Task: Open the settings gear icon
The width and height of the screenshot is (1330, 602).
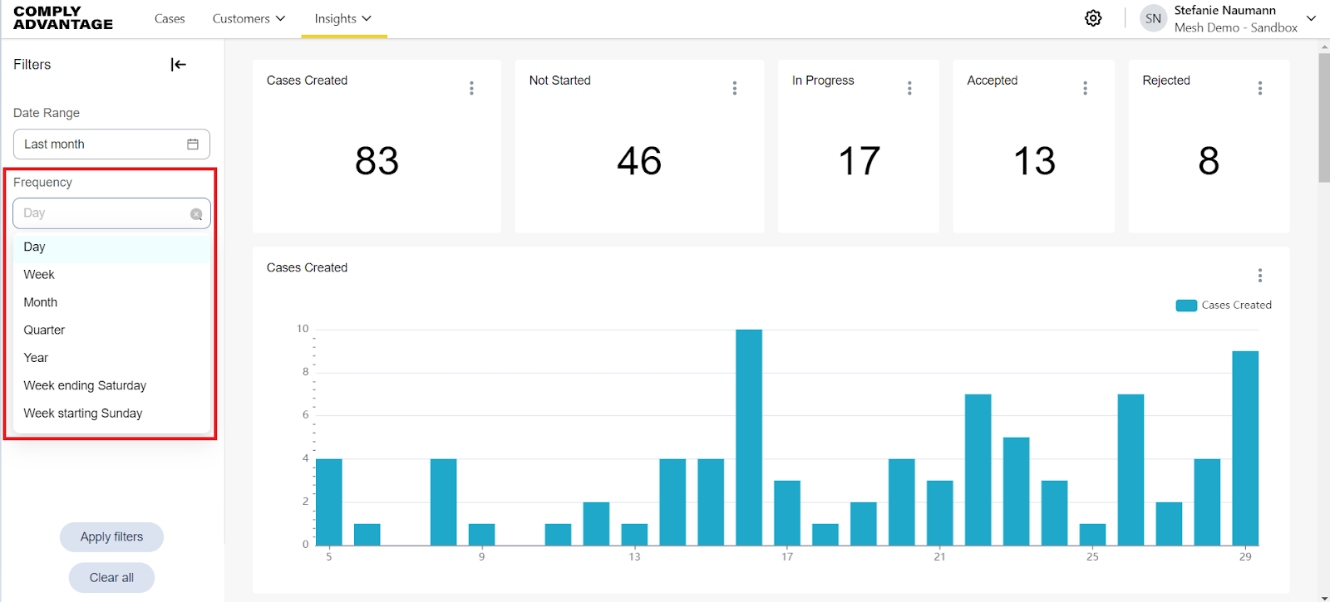Action: click(x=1093, y=18)
